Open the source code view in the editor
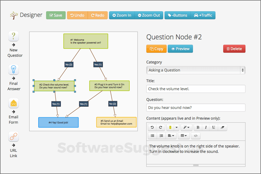This screenshot has width=261, height=174. pos(196,136)
